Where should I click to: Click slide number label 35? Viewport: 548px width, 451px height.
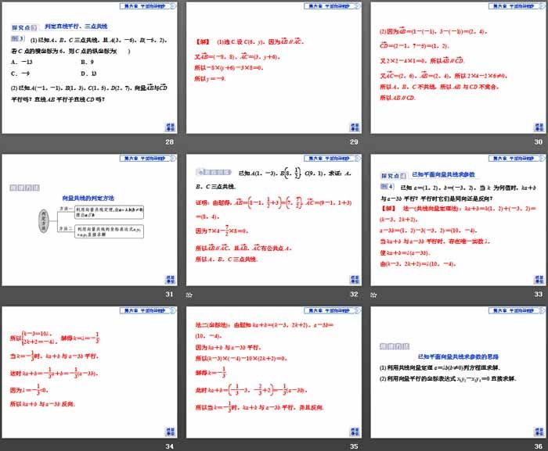[x=354, y=446]
